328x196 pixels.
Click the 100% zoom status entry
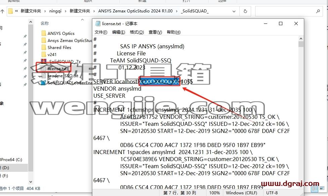[x=215, y=193]
